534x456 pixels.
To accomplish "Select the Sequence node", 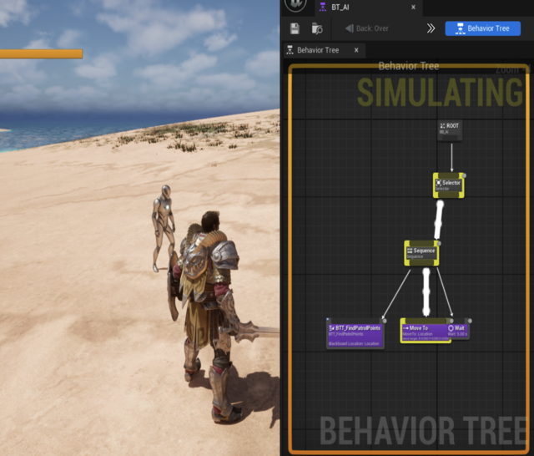I will click(x=421, y=253).
